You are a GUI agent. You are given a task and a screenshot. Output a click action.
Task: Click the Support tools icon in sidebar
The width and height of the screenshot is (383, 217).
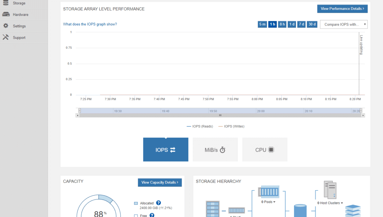point(6,37)
